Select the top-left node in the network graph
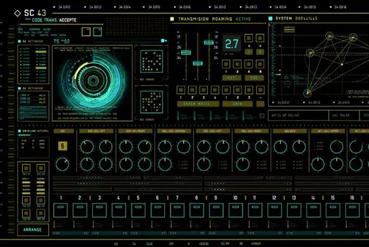 [x=329, y=36]
